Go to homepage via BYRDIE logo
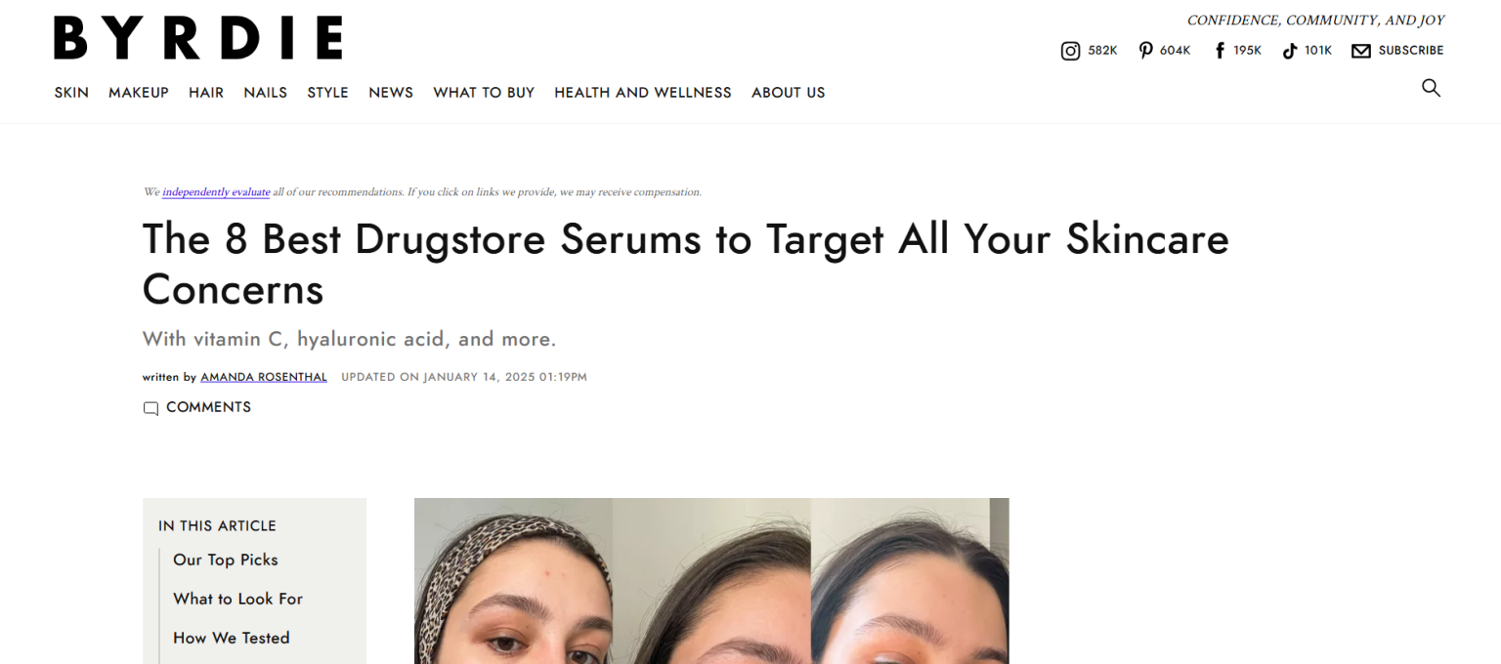Viewport: 1501px width, 664px height. [x=198, y=38]
